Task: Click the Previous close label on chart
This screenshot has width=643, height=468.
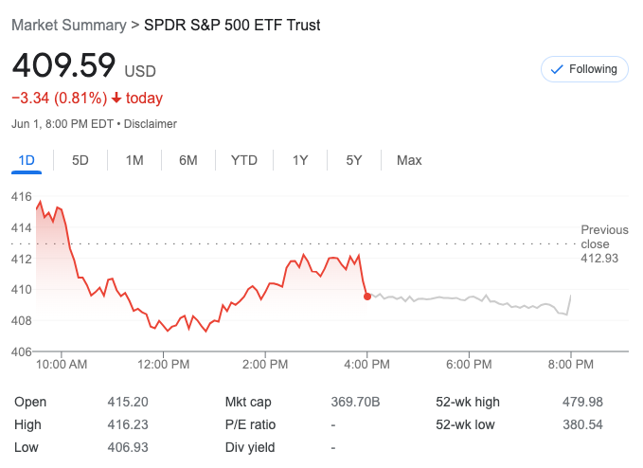Action: click(x=604, y=237)
